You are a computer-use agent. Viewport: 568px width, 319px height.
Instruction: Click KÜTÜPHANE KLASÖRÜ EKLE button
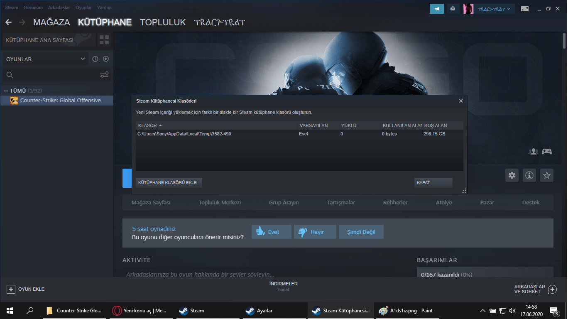pyautogui.click(x=169, y=183)
